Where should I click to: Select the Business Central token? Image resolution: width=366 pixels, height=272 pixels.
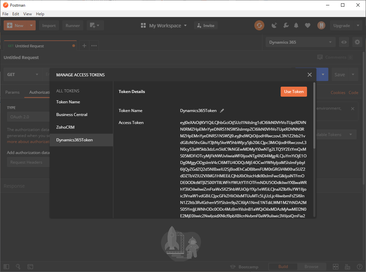(81, 115)
